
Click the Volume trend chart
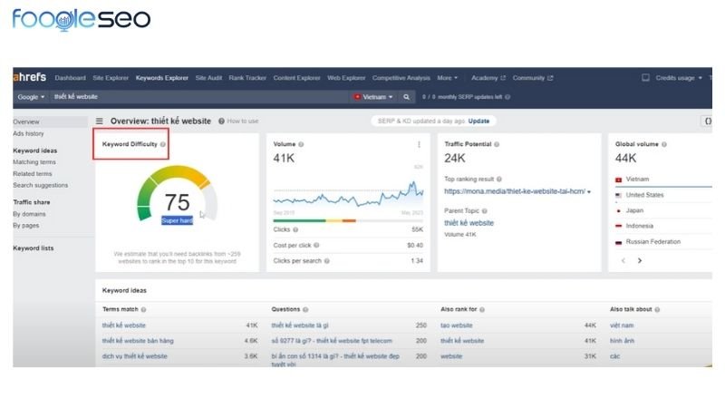(348, 193)
